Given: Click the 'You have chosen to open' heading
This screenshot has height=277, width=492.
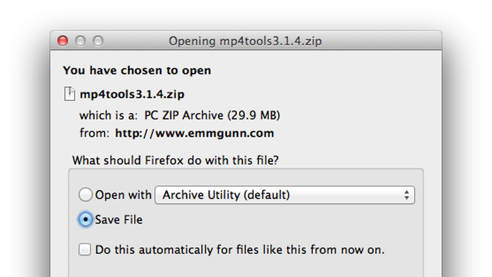Looking at the screenshot, I should (137, 70).
